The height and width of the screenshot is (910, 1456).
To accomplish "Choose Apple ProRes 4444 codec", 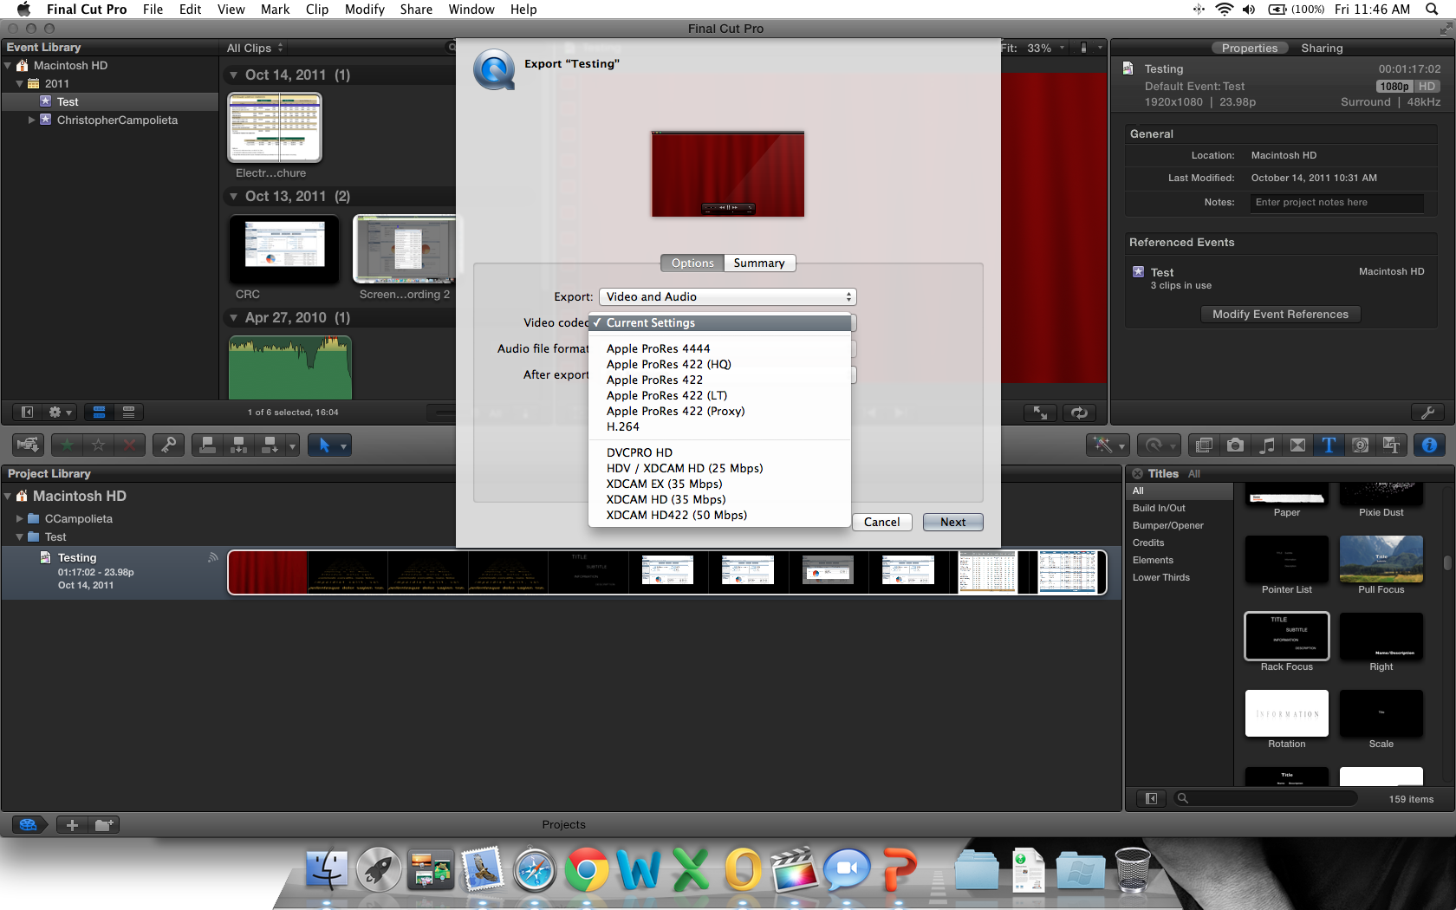I will (x=719, y=349).
